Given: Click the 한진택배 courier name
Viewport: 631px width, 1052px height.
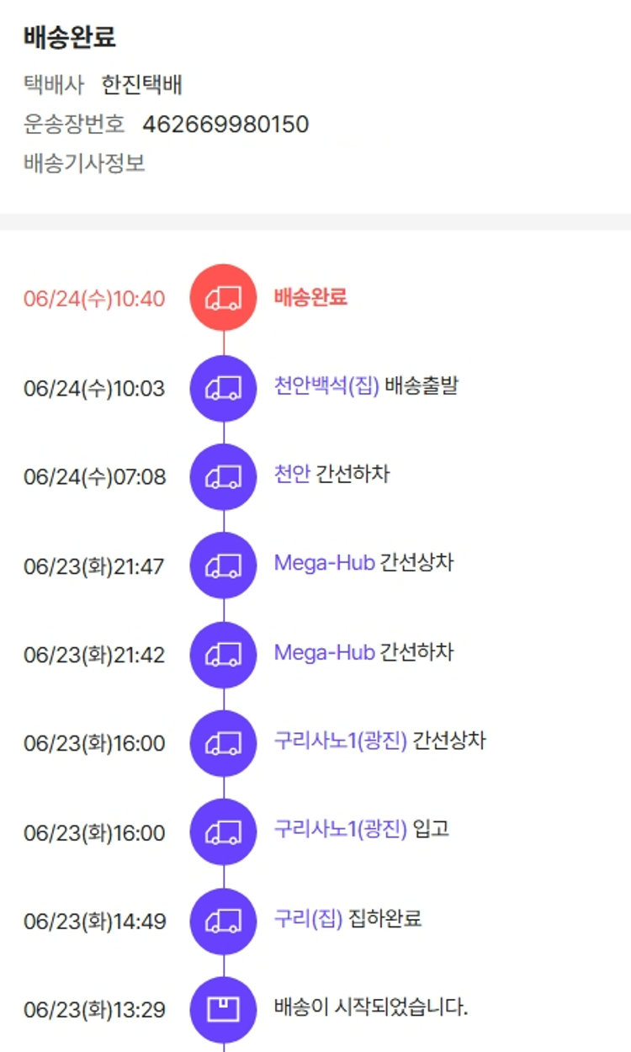Looking at the screenshot, I should 142,85.
